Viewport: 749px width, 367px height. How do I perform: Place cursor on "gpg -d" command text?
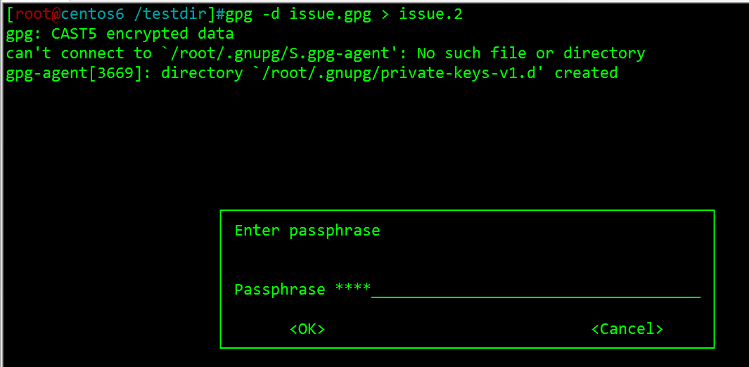click(x=252, y=15)
